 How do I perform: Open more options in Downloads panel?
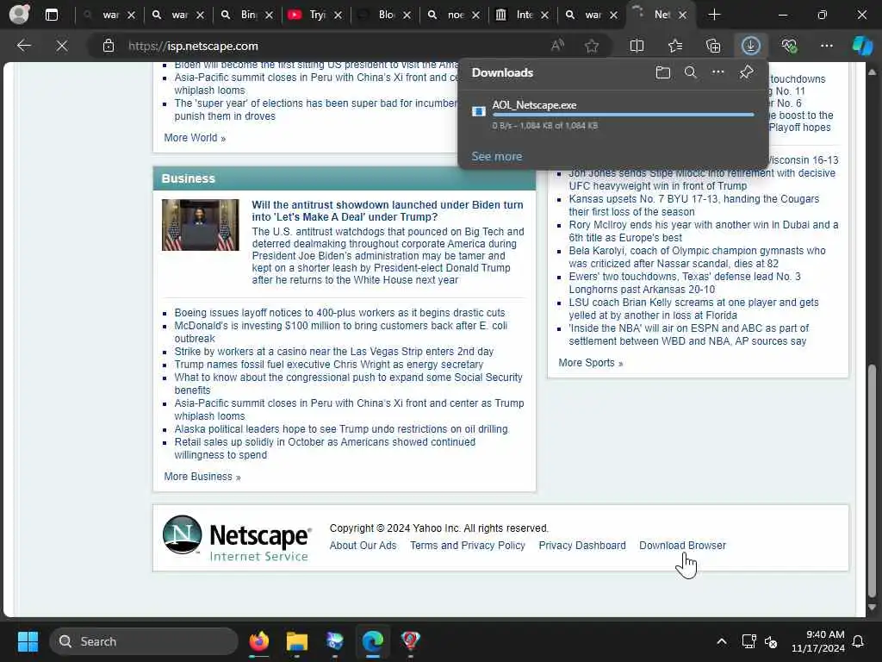(x=717, y=72)
